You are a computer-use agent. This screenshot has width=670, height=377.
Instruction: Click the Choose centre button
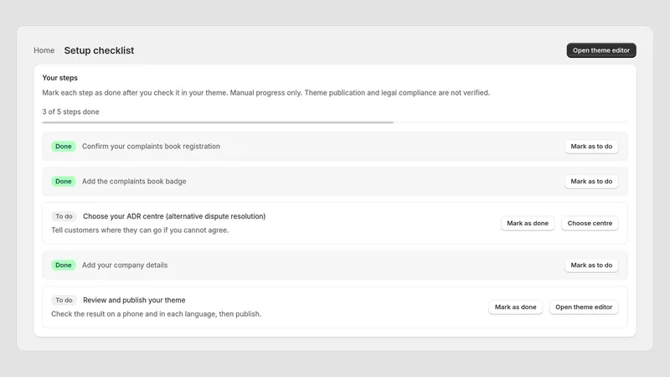[590, 223]
